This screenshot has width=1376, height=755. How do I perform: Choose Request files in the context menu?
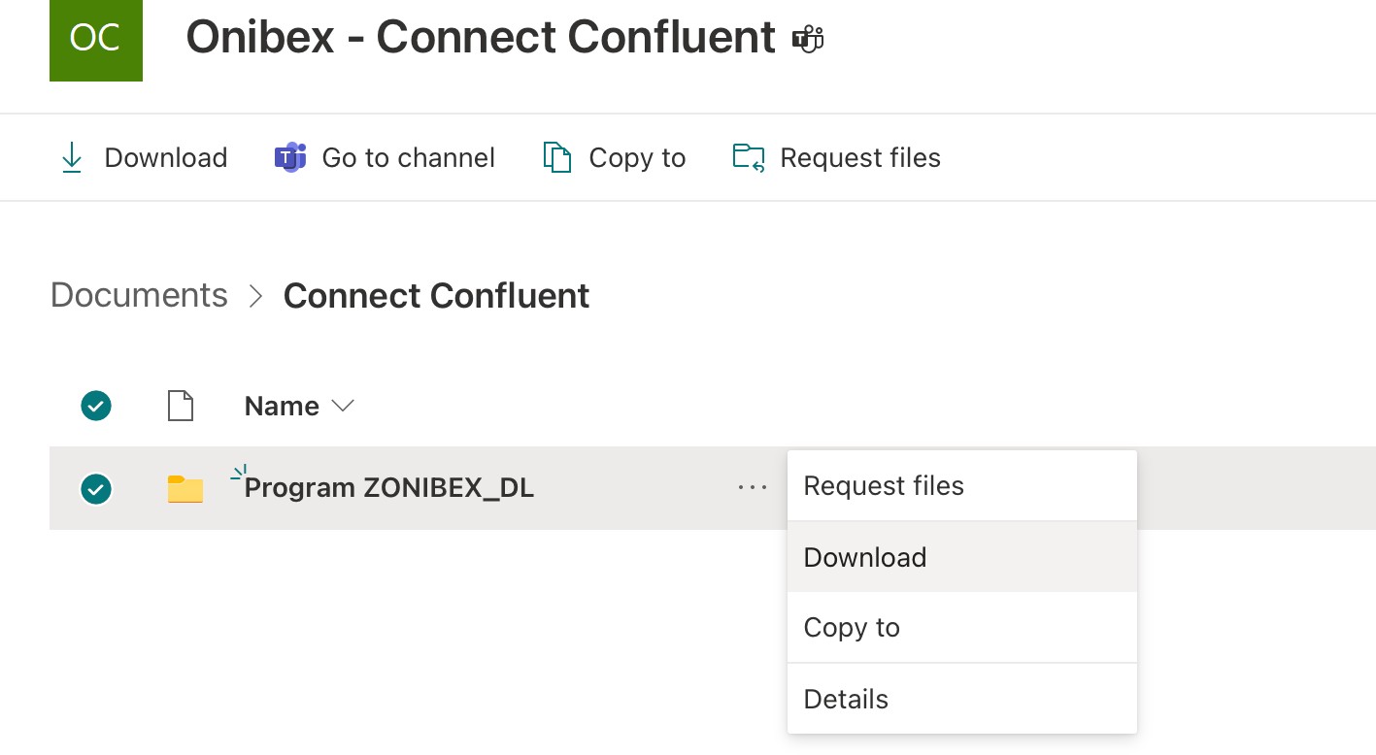tap(884, 485)
